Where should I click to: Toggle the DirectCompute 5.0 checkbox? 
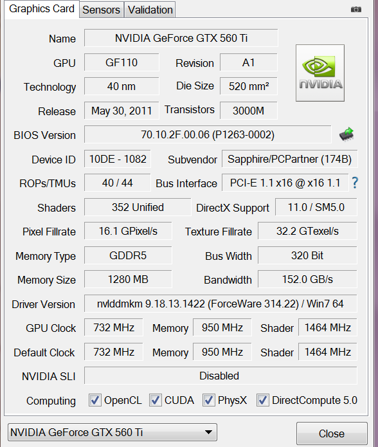click(x=262, y=400)
